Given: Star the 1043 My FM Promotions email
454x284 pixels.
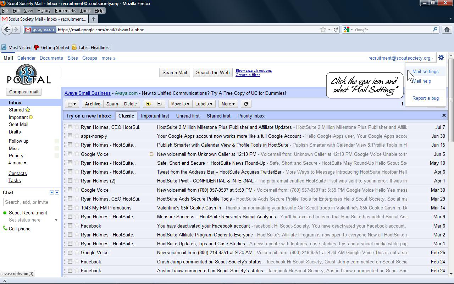Looking at the screenshot, I should coord(77,208).
